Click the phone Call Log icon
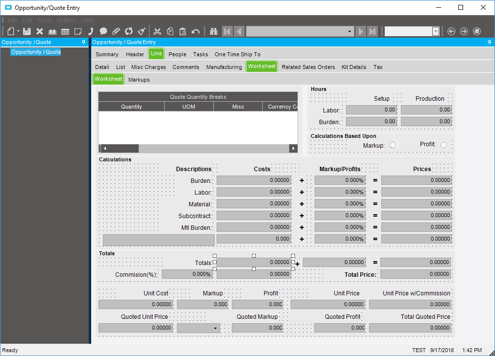This screenshot has width=495, height=356. click(x=91, y=31)
